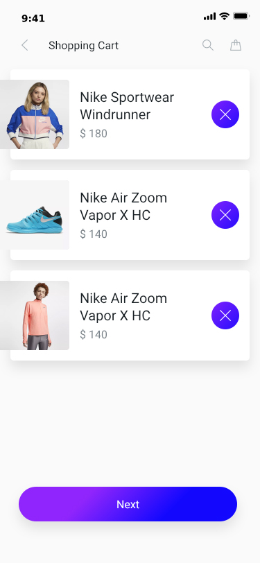
Task: Open the blue sneaker product photo
Action: click(x=35, y=215)
